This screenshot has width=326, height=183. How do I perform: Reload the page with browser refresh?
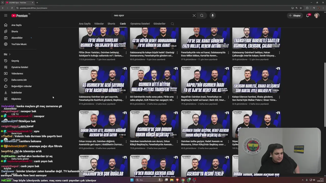tap(12, 8)
